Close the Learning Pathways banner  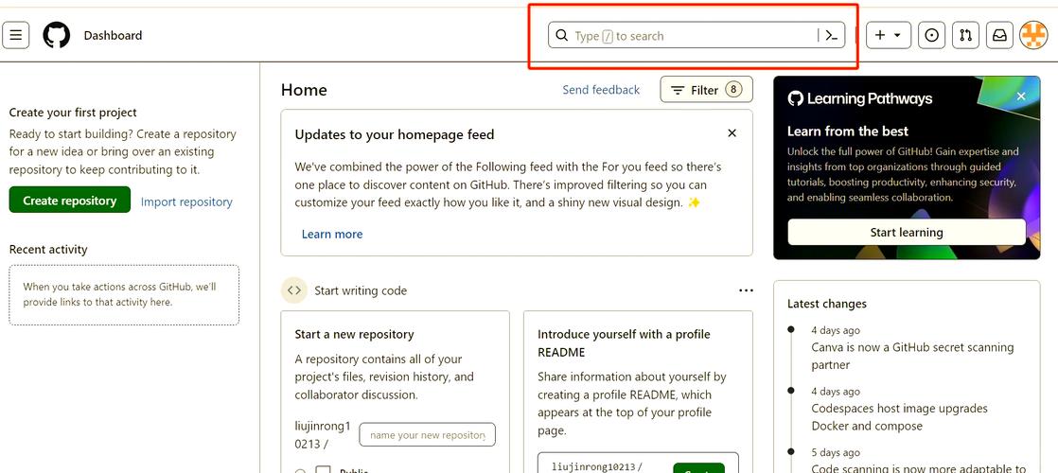(x=1021, y=96)
